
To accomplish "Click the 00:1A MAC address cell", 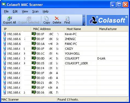I will [47, 44].
